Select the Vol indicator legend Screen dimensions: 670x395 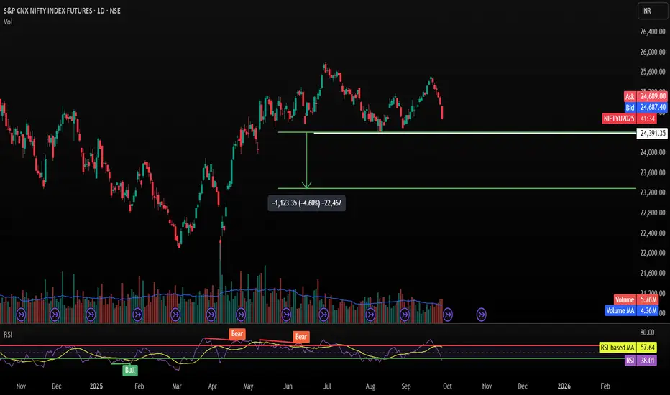[8, 22]
